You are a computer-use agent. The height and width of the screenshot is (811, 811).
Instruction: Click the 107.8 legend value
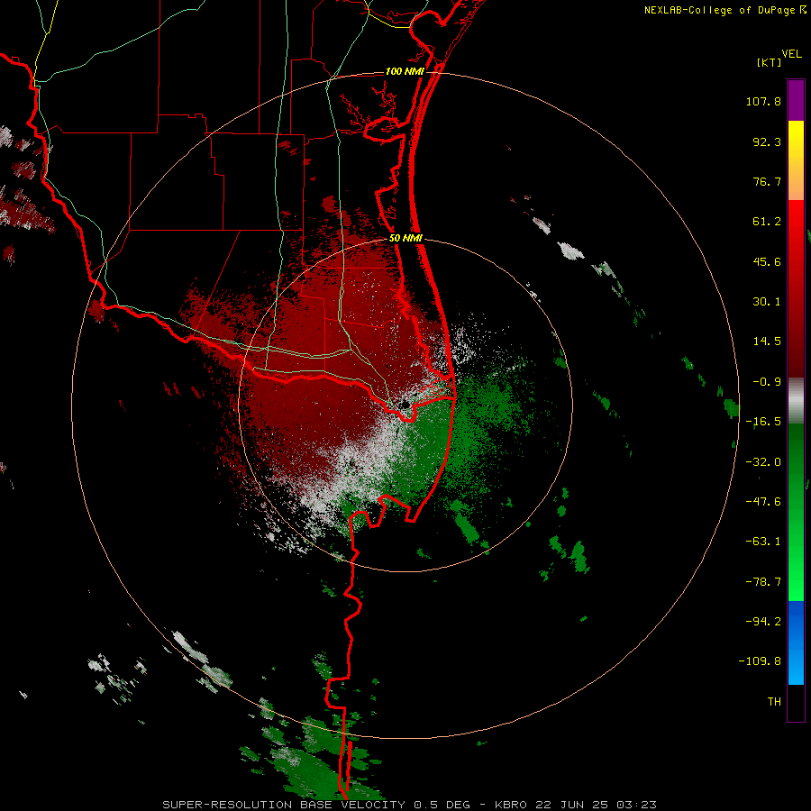click(x=763, y=101)
